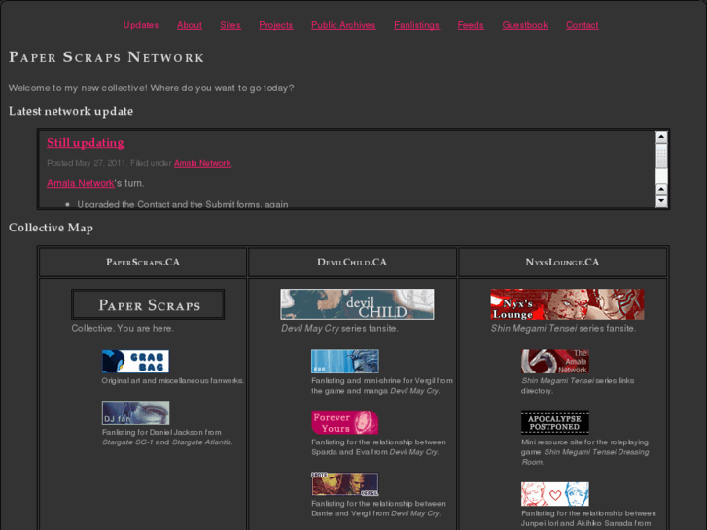707x530 pixels.
Task: Open The Amala Network banner
Action: tap(555, 362)
